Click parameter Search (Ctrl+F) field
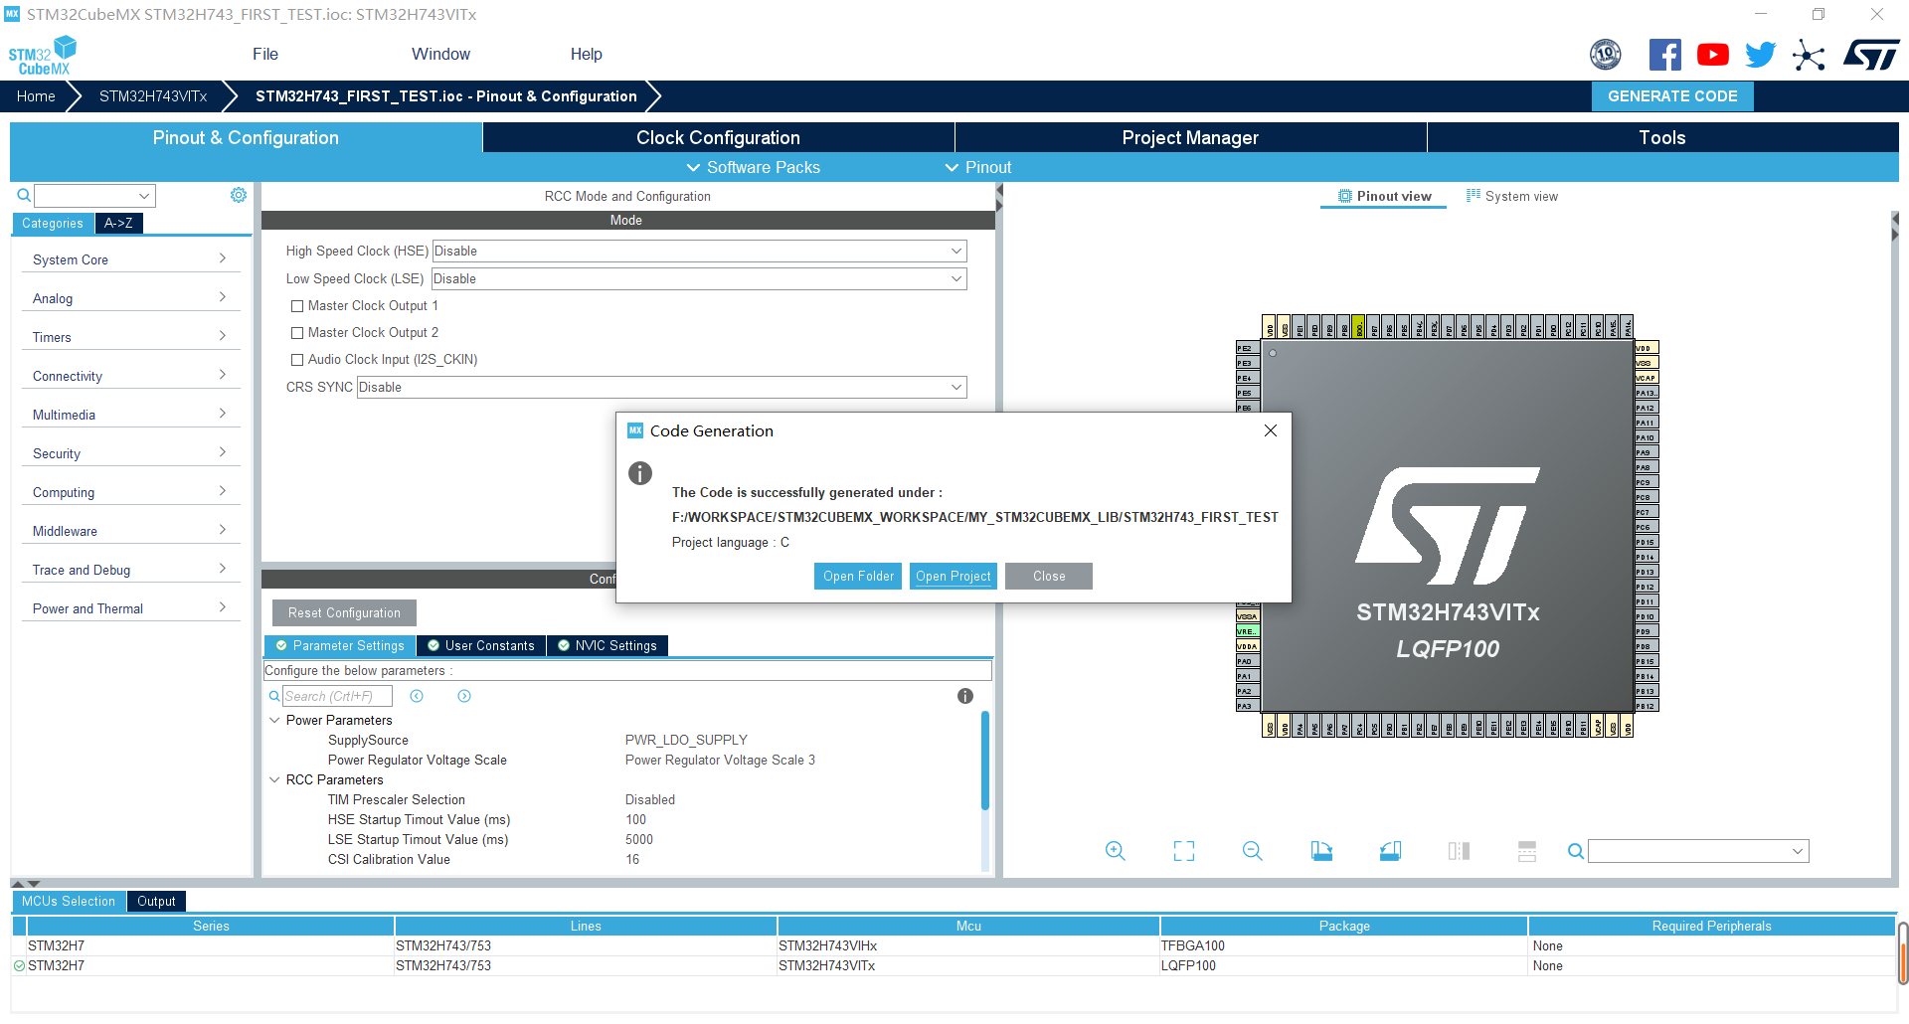This screenshot has height=1024, width=1909. (x=337, y=696)
